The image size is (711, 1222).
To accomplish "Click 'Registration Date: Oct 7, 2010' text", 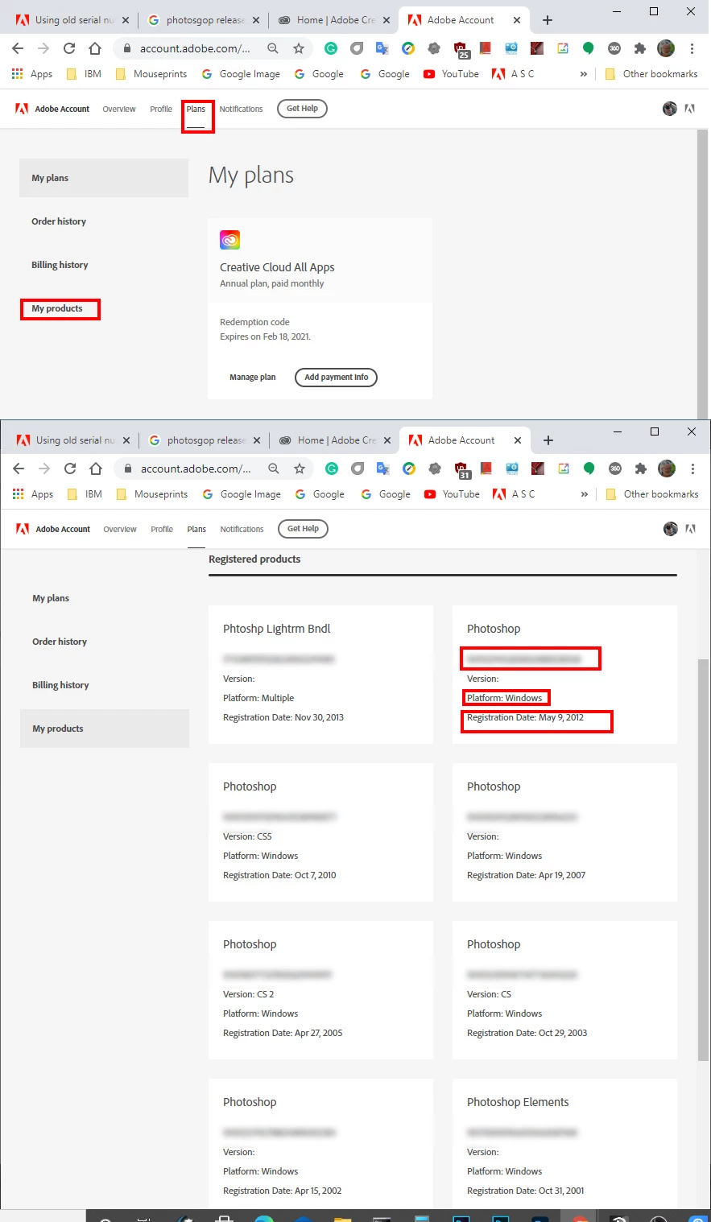I will [x=279, y=875].
